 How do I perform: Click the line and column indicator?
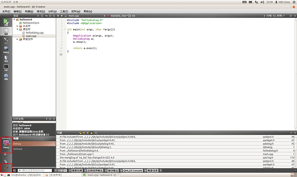pos(275,16)
